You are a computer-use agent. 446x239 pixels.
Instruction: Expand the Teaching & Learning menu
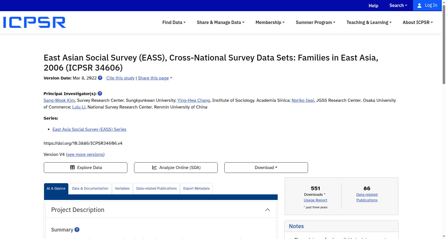[x=369, y=22]
